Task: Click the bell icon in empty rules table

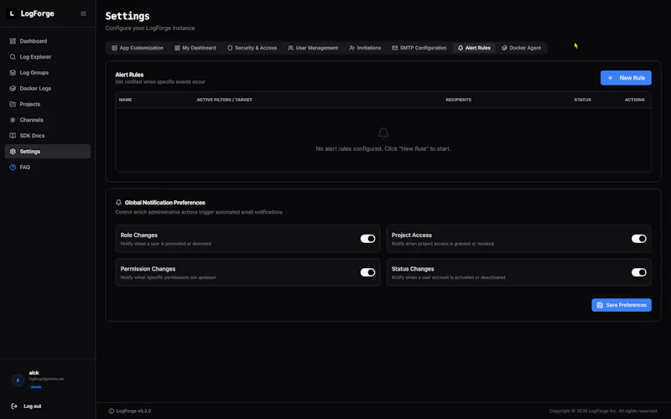Action: tap(383, 133)
